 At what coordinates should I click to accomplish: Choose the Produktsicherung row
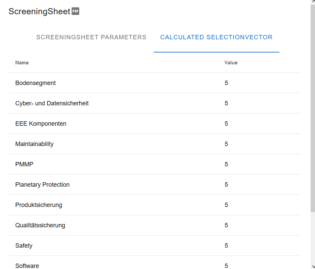154,205
